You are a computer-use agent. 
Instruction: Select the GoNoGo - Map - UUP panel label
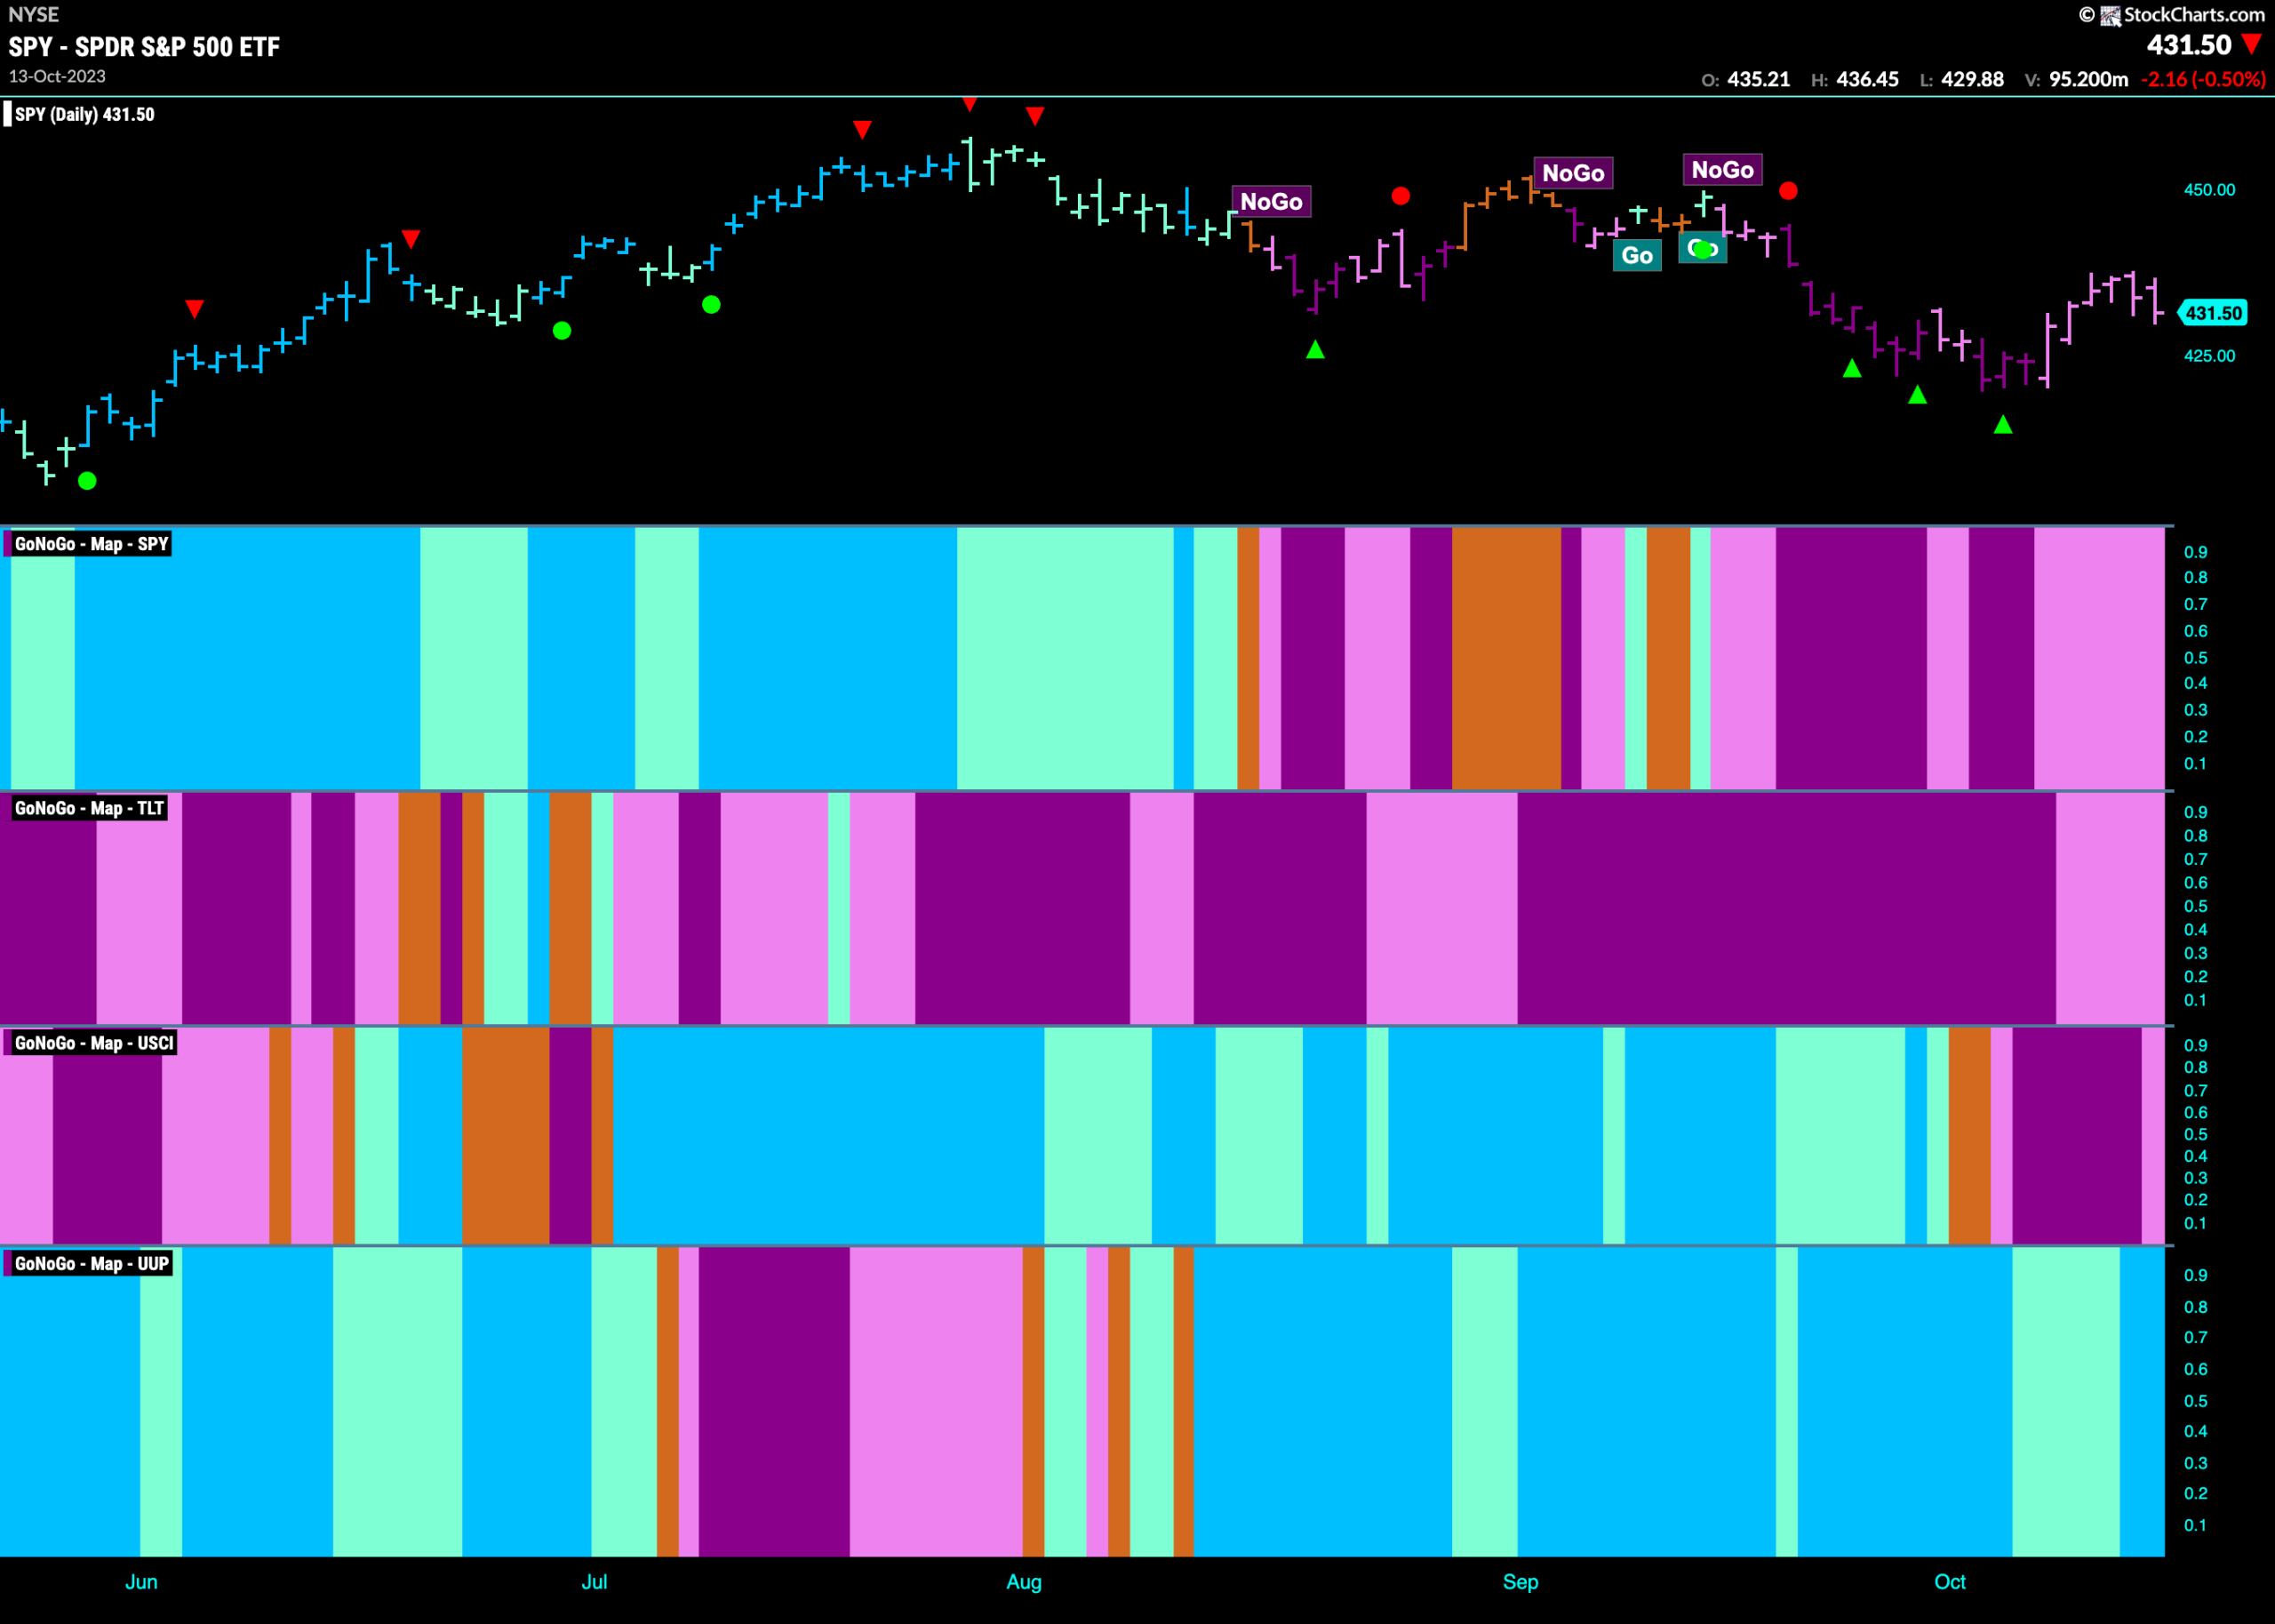pos(91,1264)
